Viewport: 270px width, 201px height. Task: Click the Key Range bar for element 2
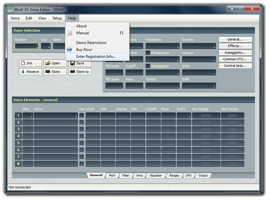[206, 122]
